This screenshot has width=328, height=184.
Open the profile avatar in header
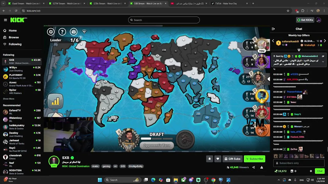[x=319, y=20]
